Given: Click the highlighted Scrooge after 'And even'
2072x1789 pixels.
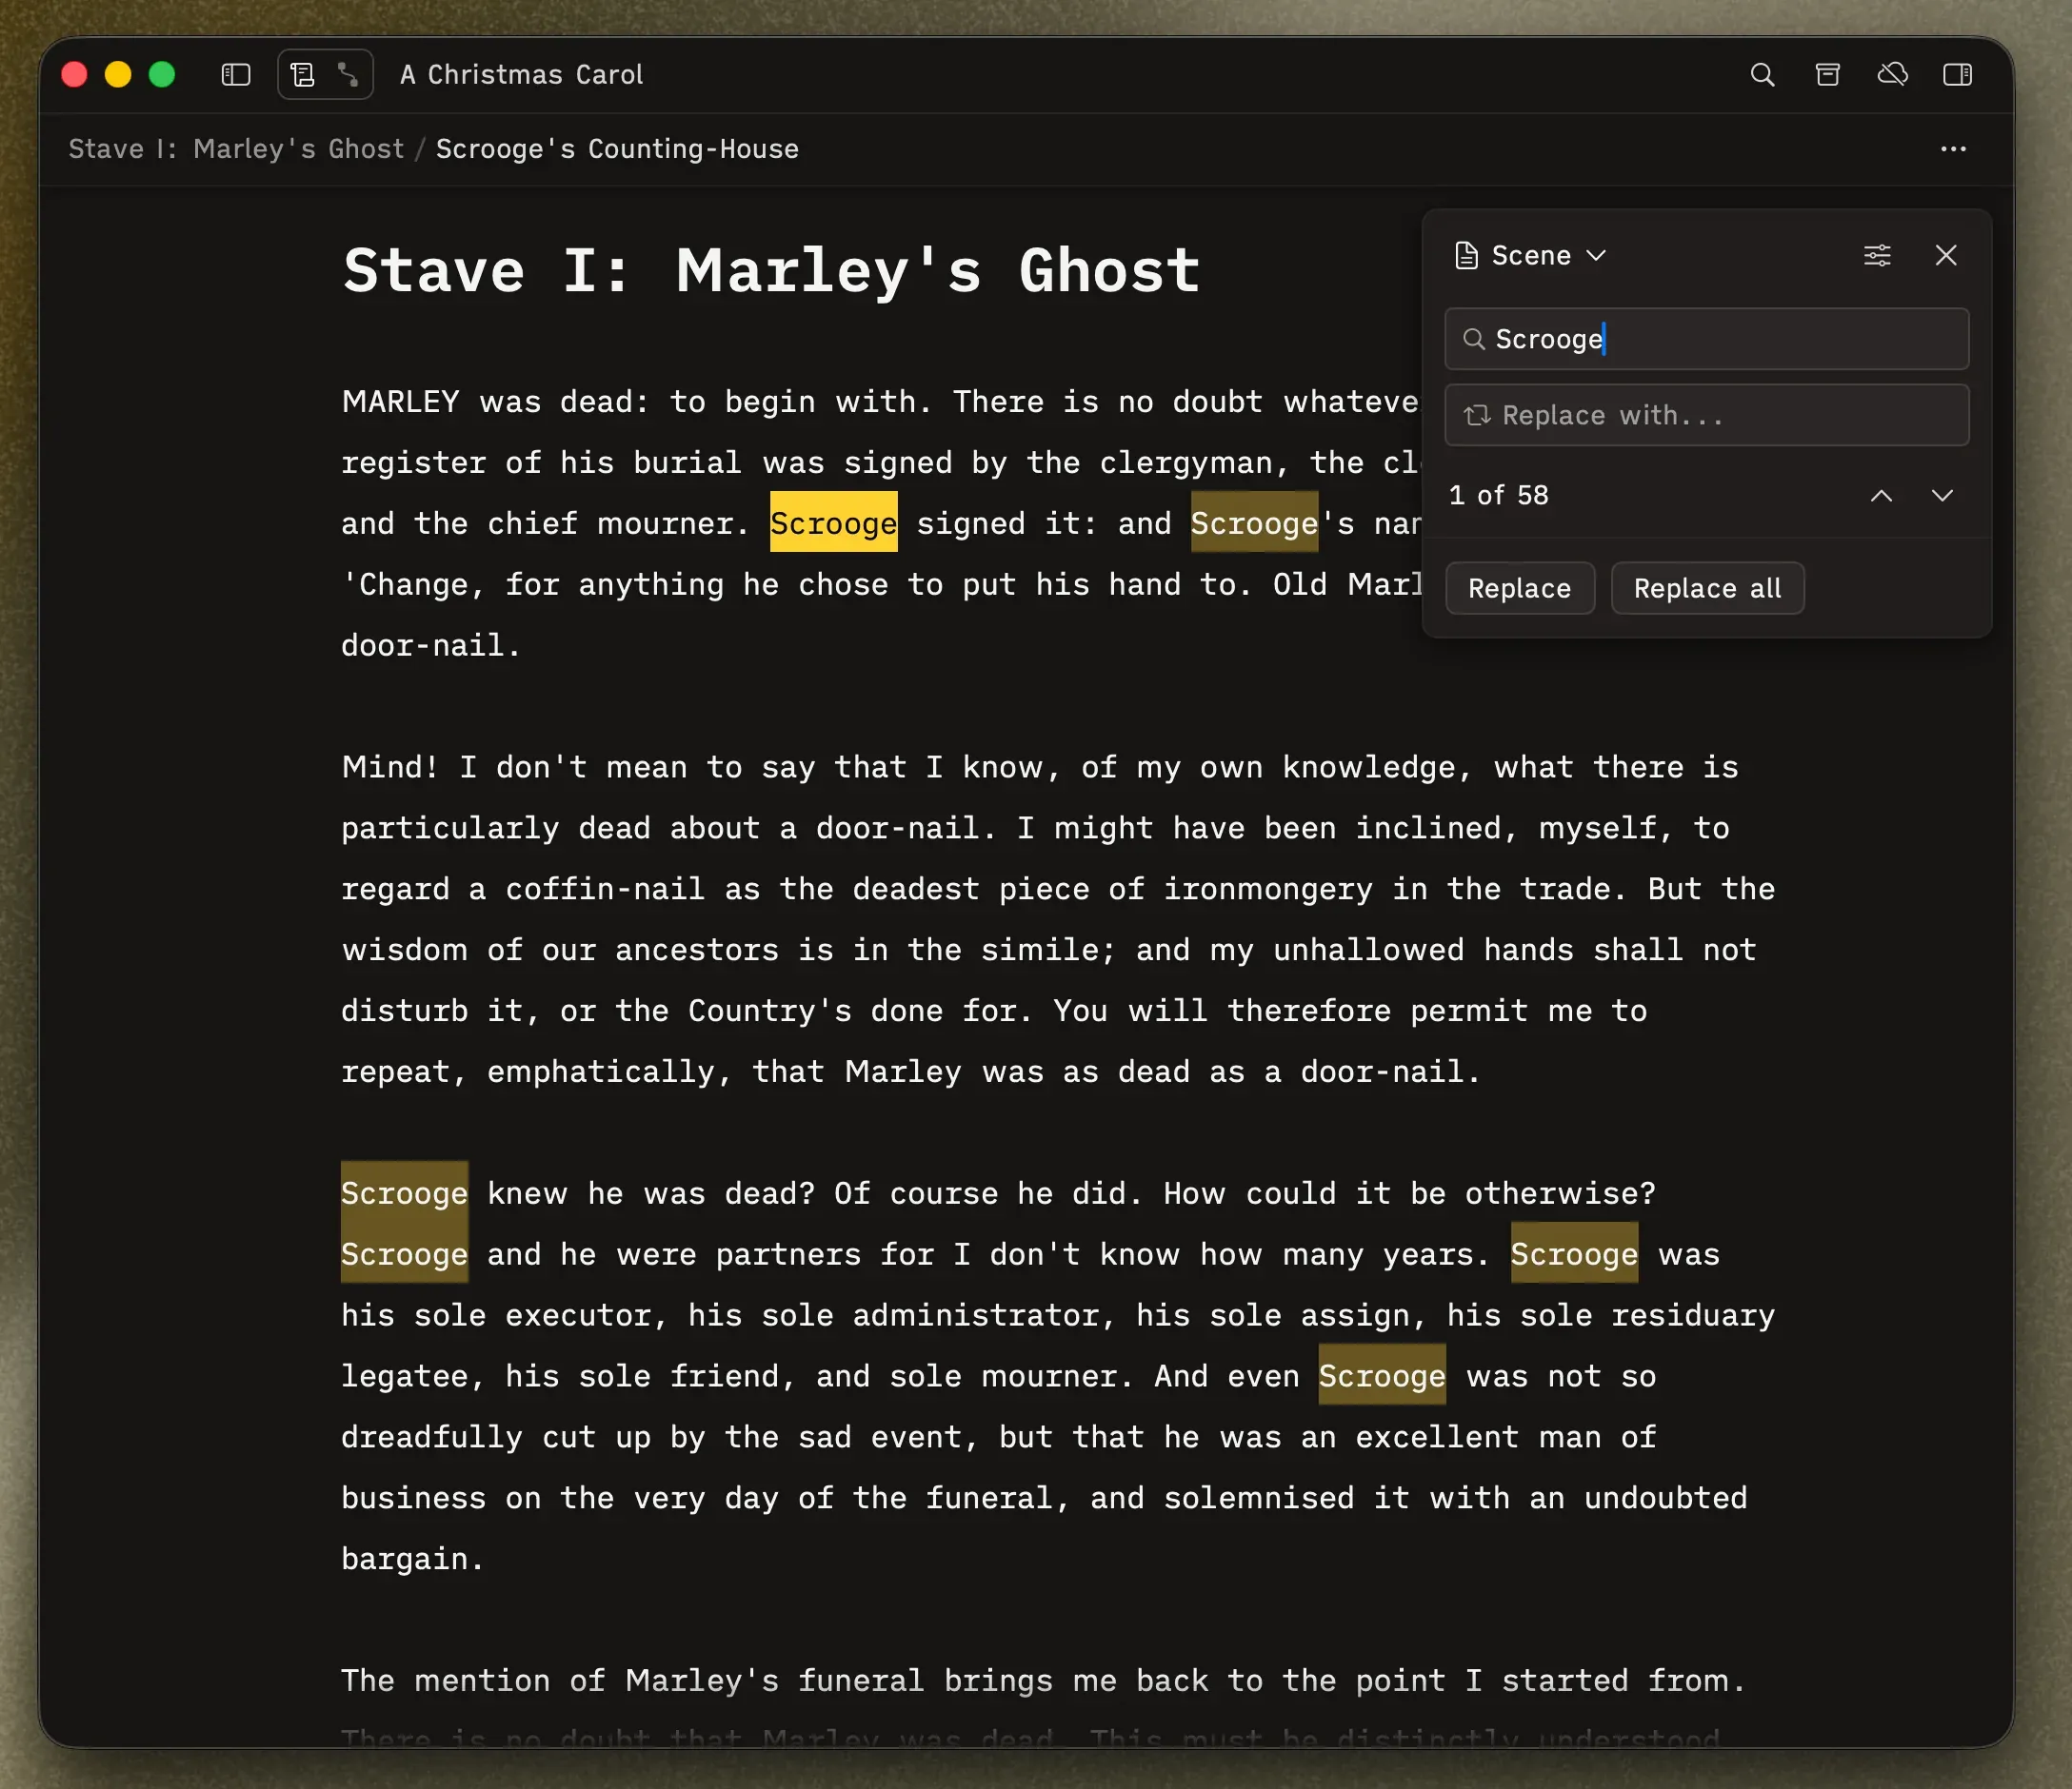Looking at the screenshot, I should click(1382, 1375).
